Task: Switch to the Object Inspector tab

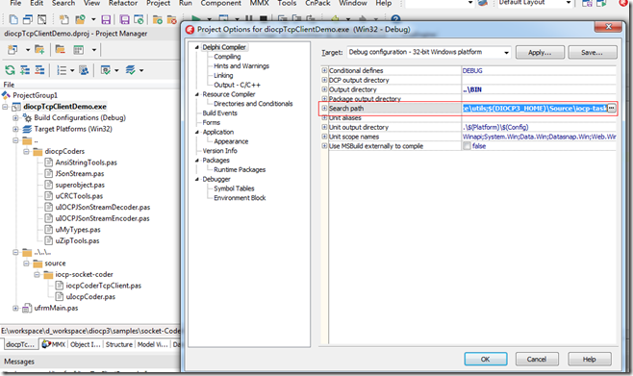Action: pos(85,344)
